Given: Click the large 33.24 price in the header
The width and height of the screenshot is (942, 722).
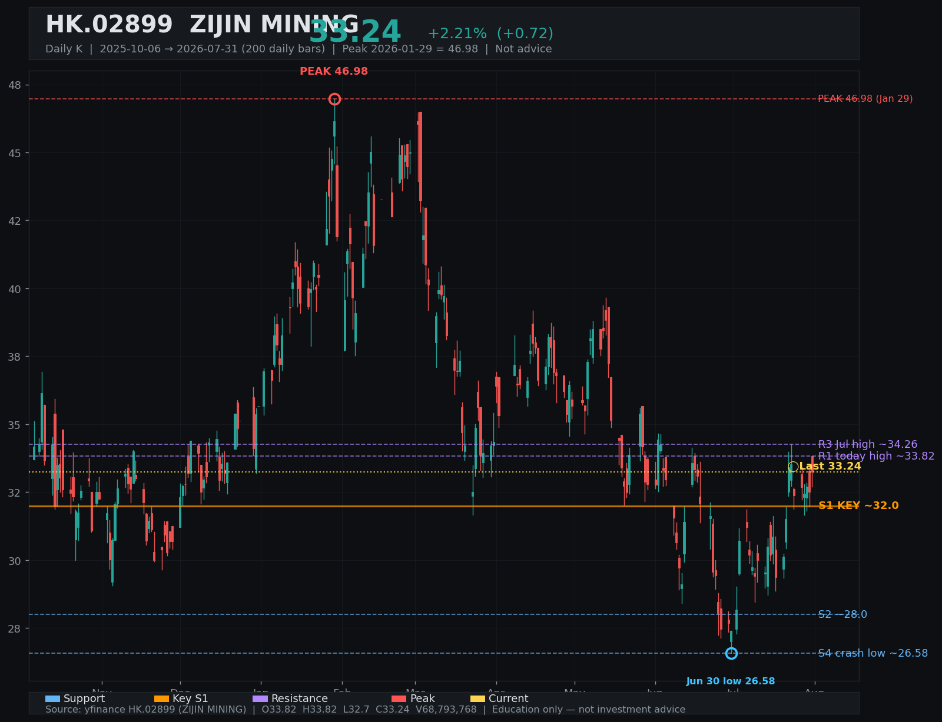Looking at the screenshot, I should (355, 32).
